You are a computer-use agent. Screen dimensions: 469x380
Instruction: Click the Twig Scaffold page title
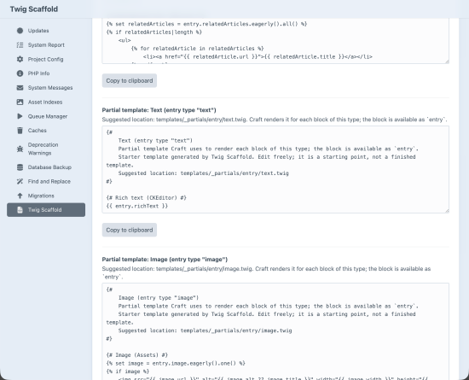point(34,9)
